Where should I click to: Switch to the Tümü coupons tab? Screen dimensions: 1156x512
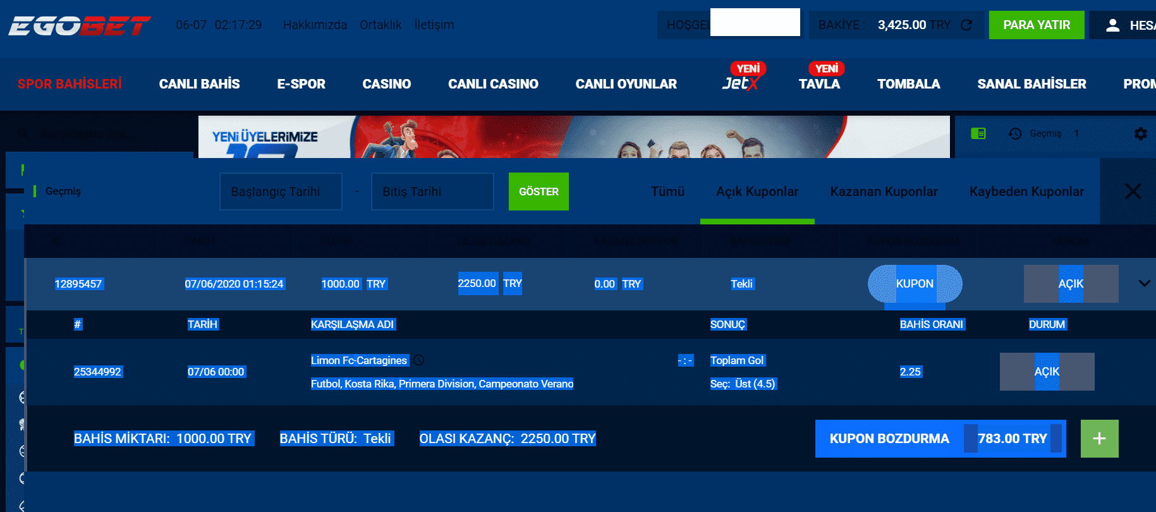point(667,192)
